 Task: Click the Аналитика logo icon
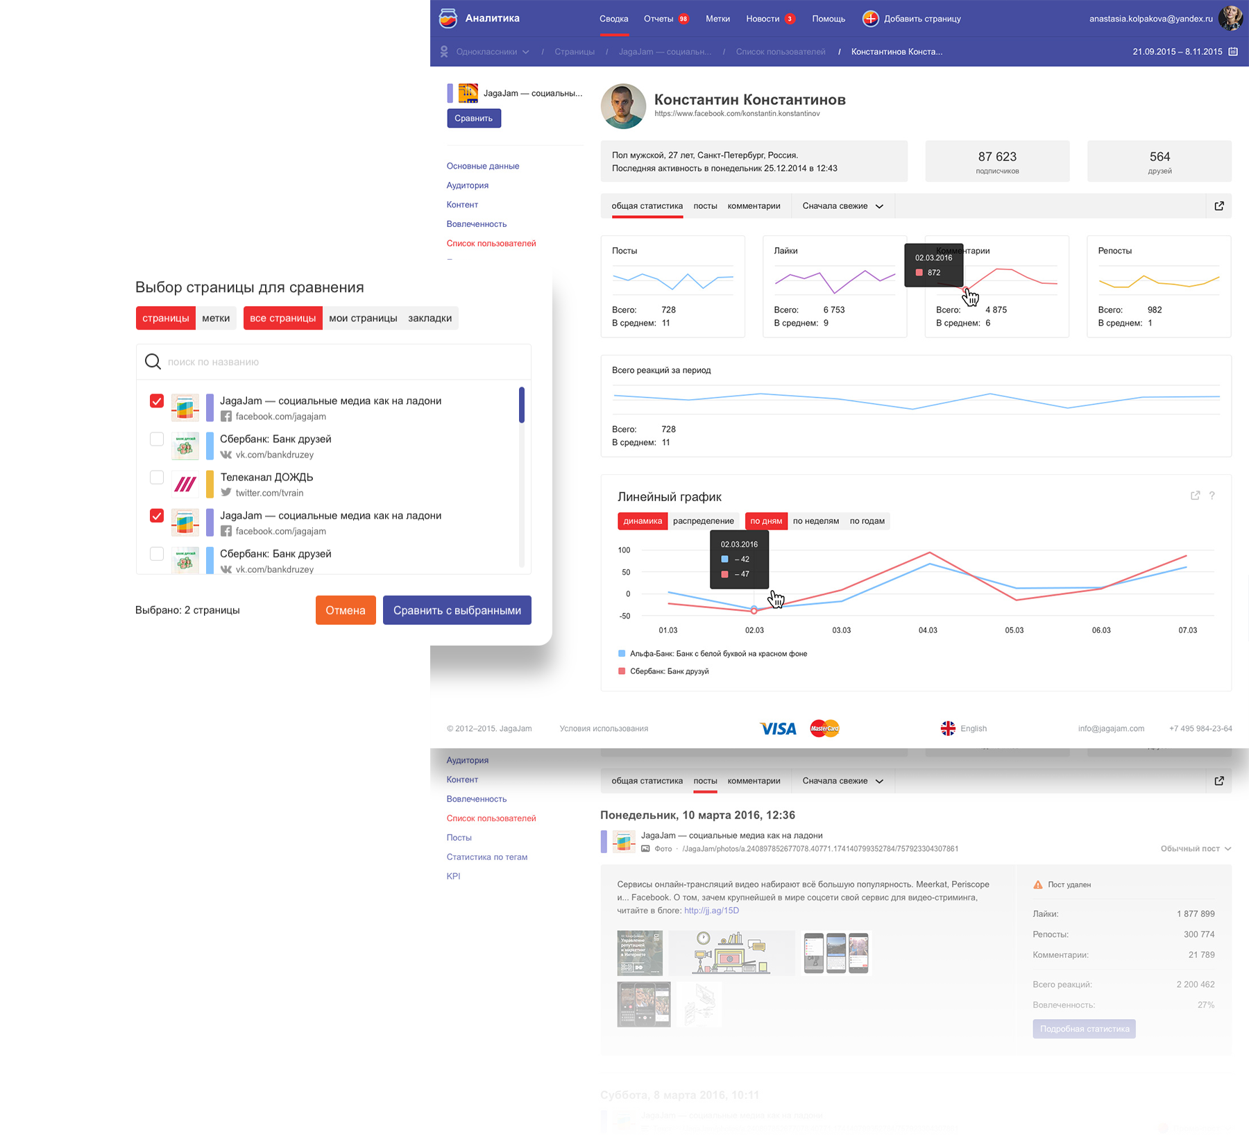click(448, 19)
